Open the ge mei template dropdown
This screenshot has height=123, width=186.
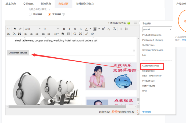[x=157, y=29]
